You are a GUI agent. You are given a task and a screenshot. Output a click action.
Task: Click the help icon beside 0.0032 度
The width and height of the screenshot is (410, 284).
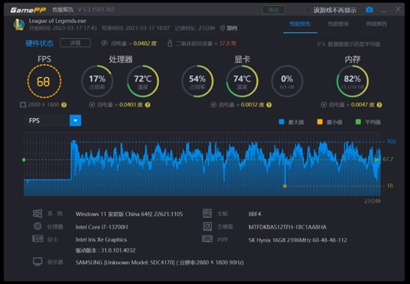click(269, 105)
